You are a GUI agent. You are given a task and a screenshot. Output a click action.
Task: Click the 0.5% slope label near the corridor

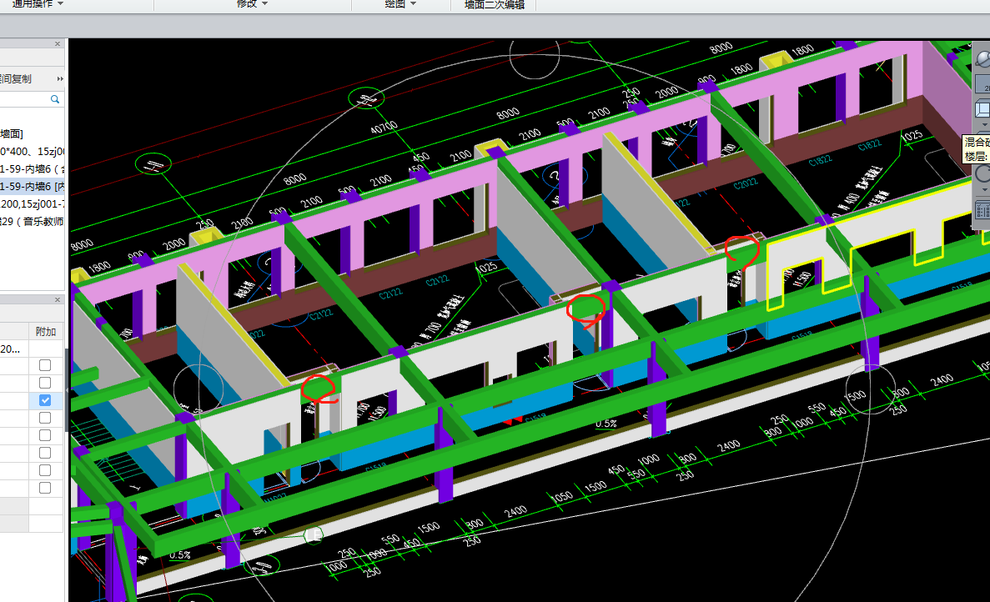click(606, 424)
